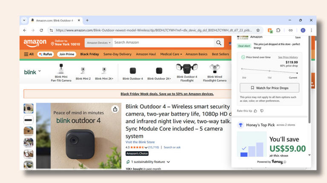Open See Price History link in Honey

(x=288, y=57)
